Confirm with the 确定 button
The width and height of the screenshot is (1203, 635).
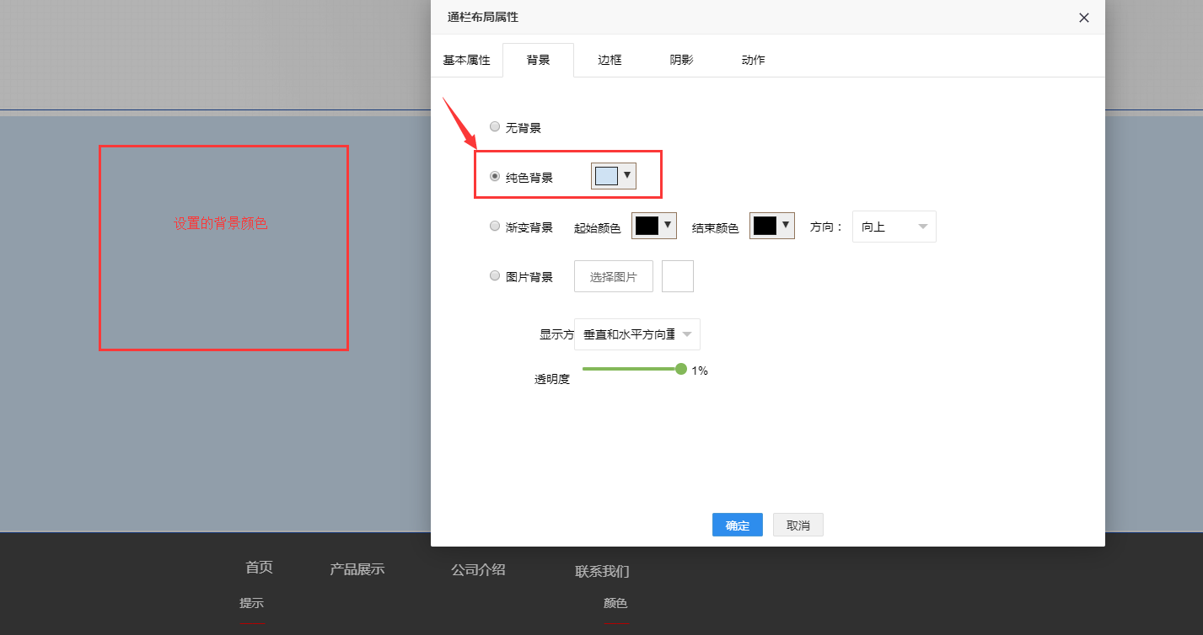pos(737,525)
